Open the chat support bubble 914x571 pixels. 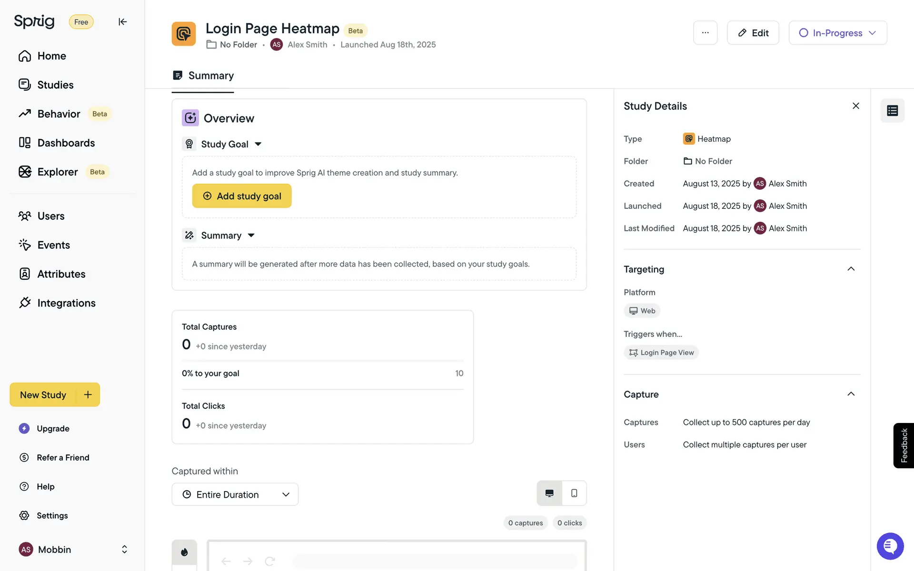890,546
